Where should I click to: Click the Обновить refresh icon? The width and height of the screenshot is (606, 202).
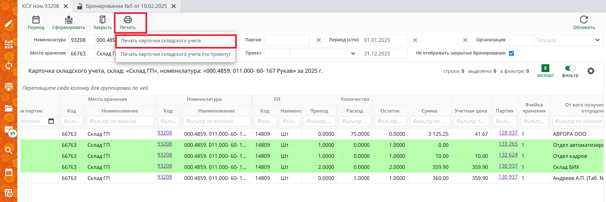click(x=584, y=20)
